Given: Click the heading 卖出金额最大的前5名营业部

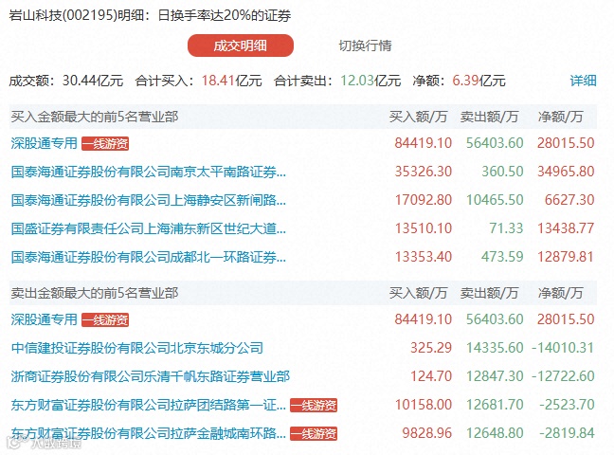Looking at the screenshot, I should pos(95,293).
